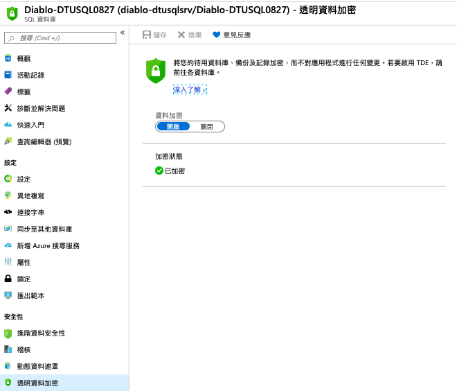Click the 儲存 save floppy disk icon
Viewport: 457px width, 391px height.
pos(147,35)
